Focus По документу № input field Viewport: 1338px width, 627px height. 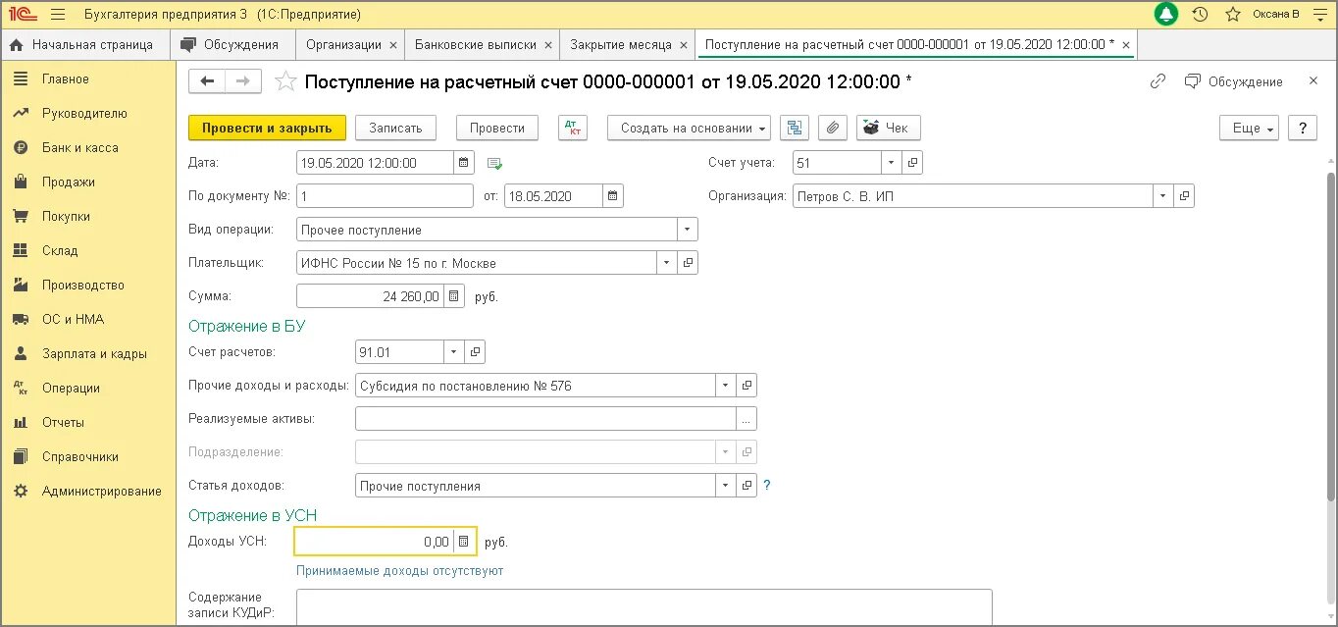pos(385,196)
